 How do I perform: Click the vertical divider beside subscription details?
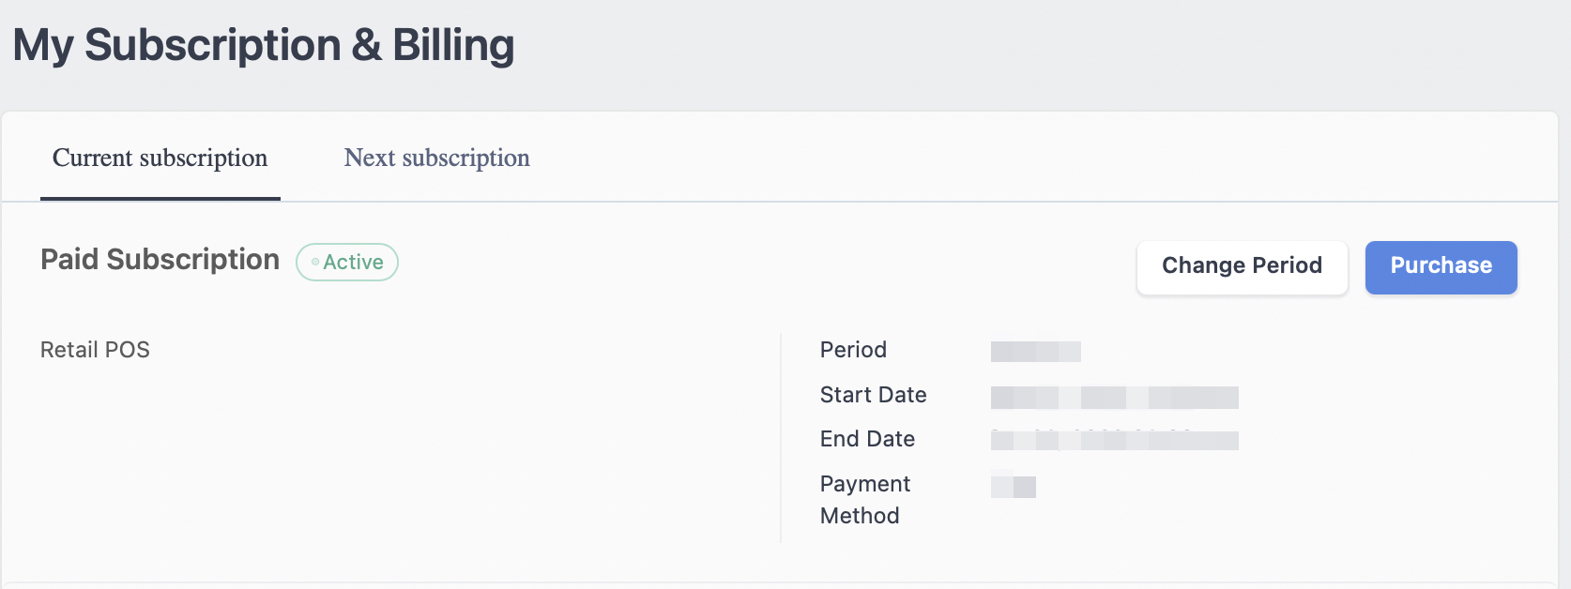pos(781,438)
